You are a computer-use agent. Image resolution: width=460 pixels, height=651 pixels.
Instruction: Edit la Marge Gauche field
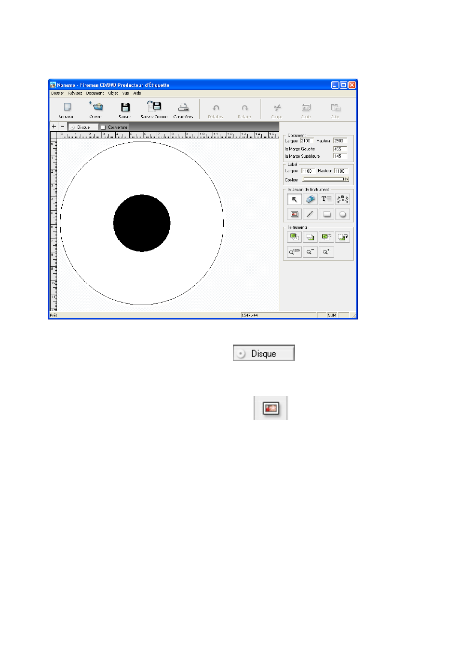[x=340, y=149]
